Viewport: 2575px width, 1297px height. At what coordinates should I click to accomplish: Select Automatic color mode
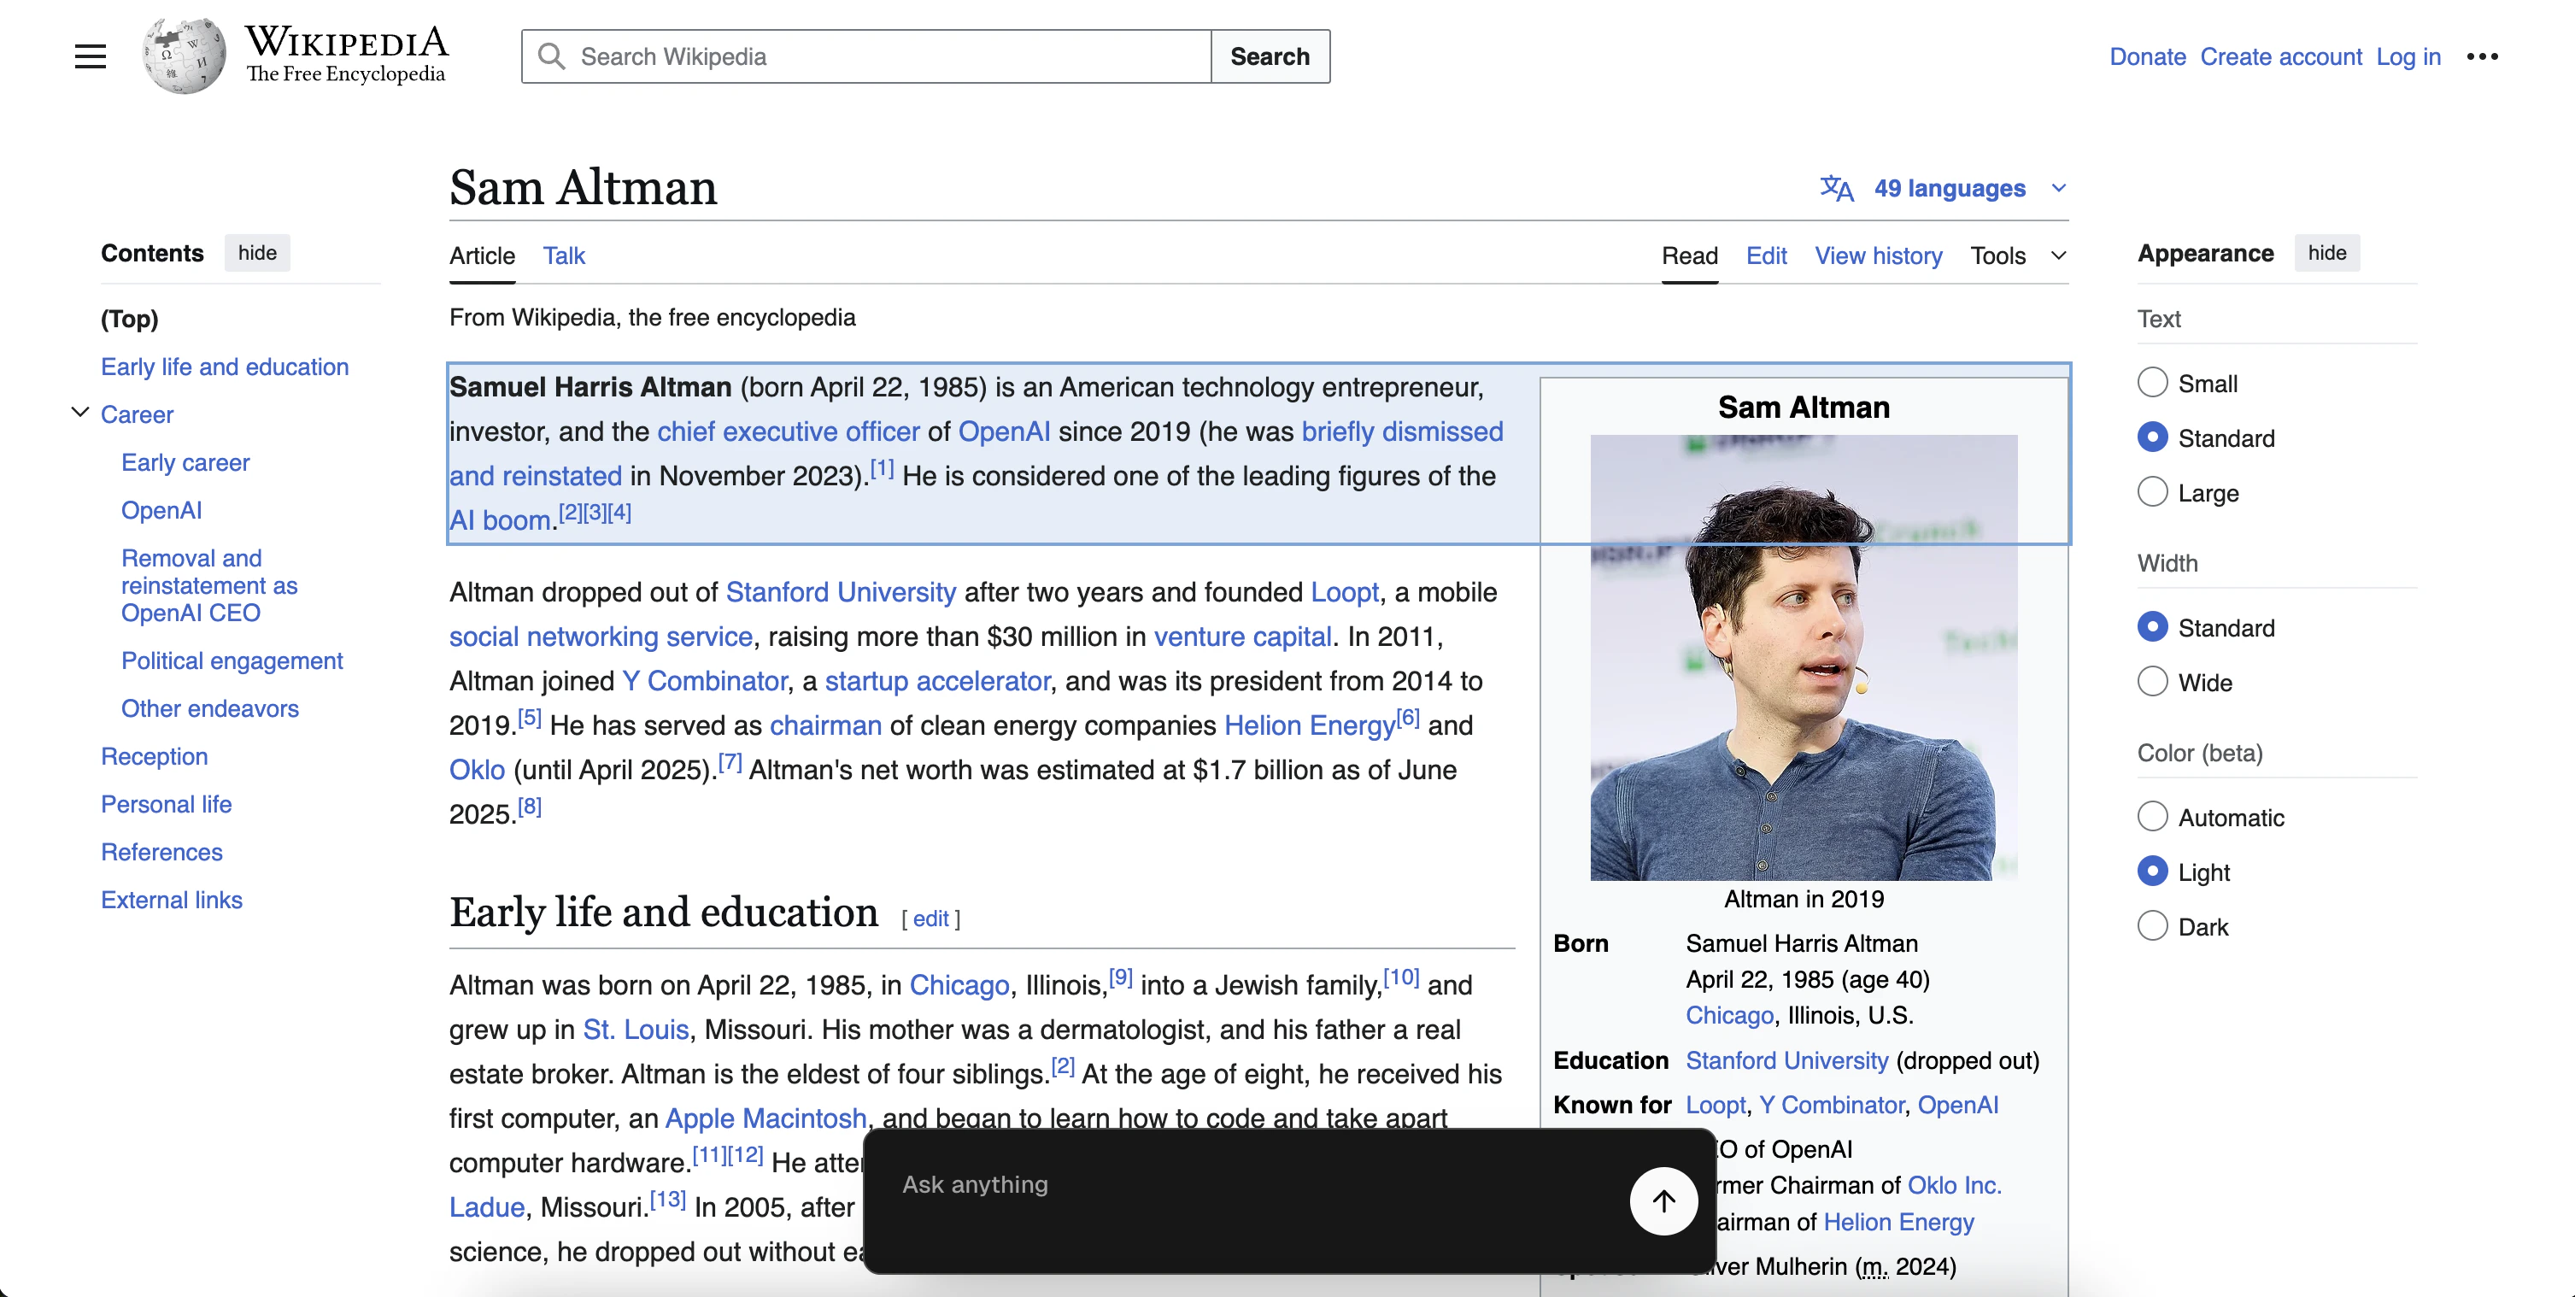[x=2152, y=817]
